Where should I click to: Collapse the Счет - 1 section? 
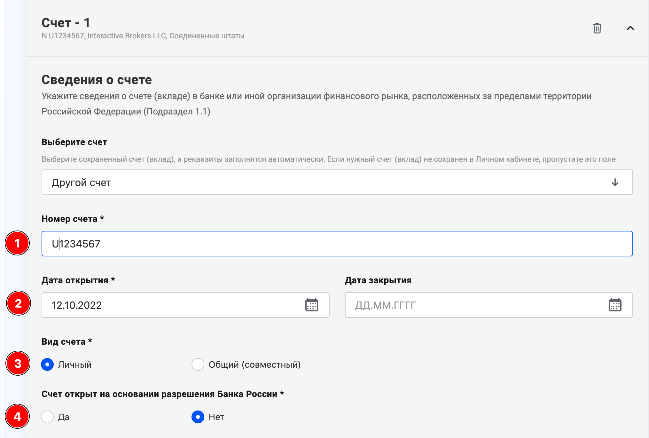pyautogui.click(x=630, y=28)
